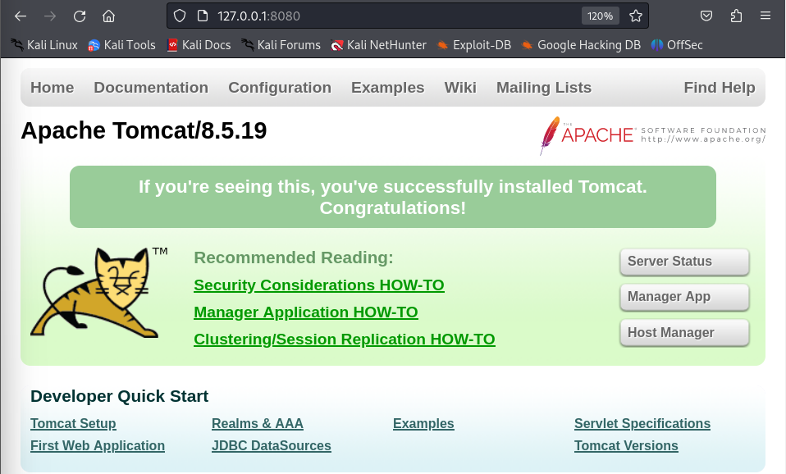Bookmark this page with the star icon

coord(636,16)
